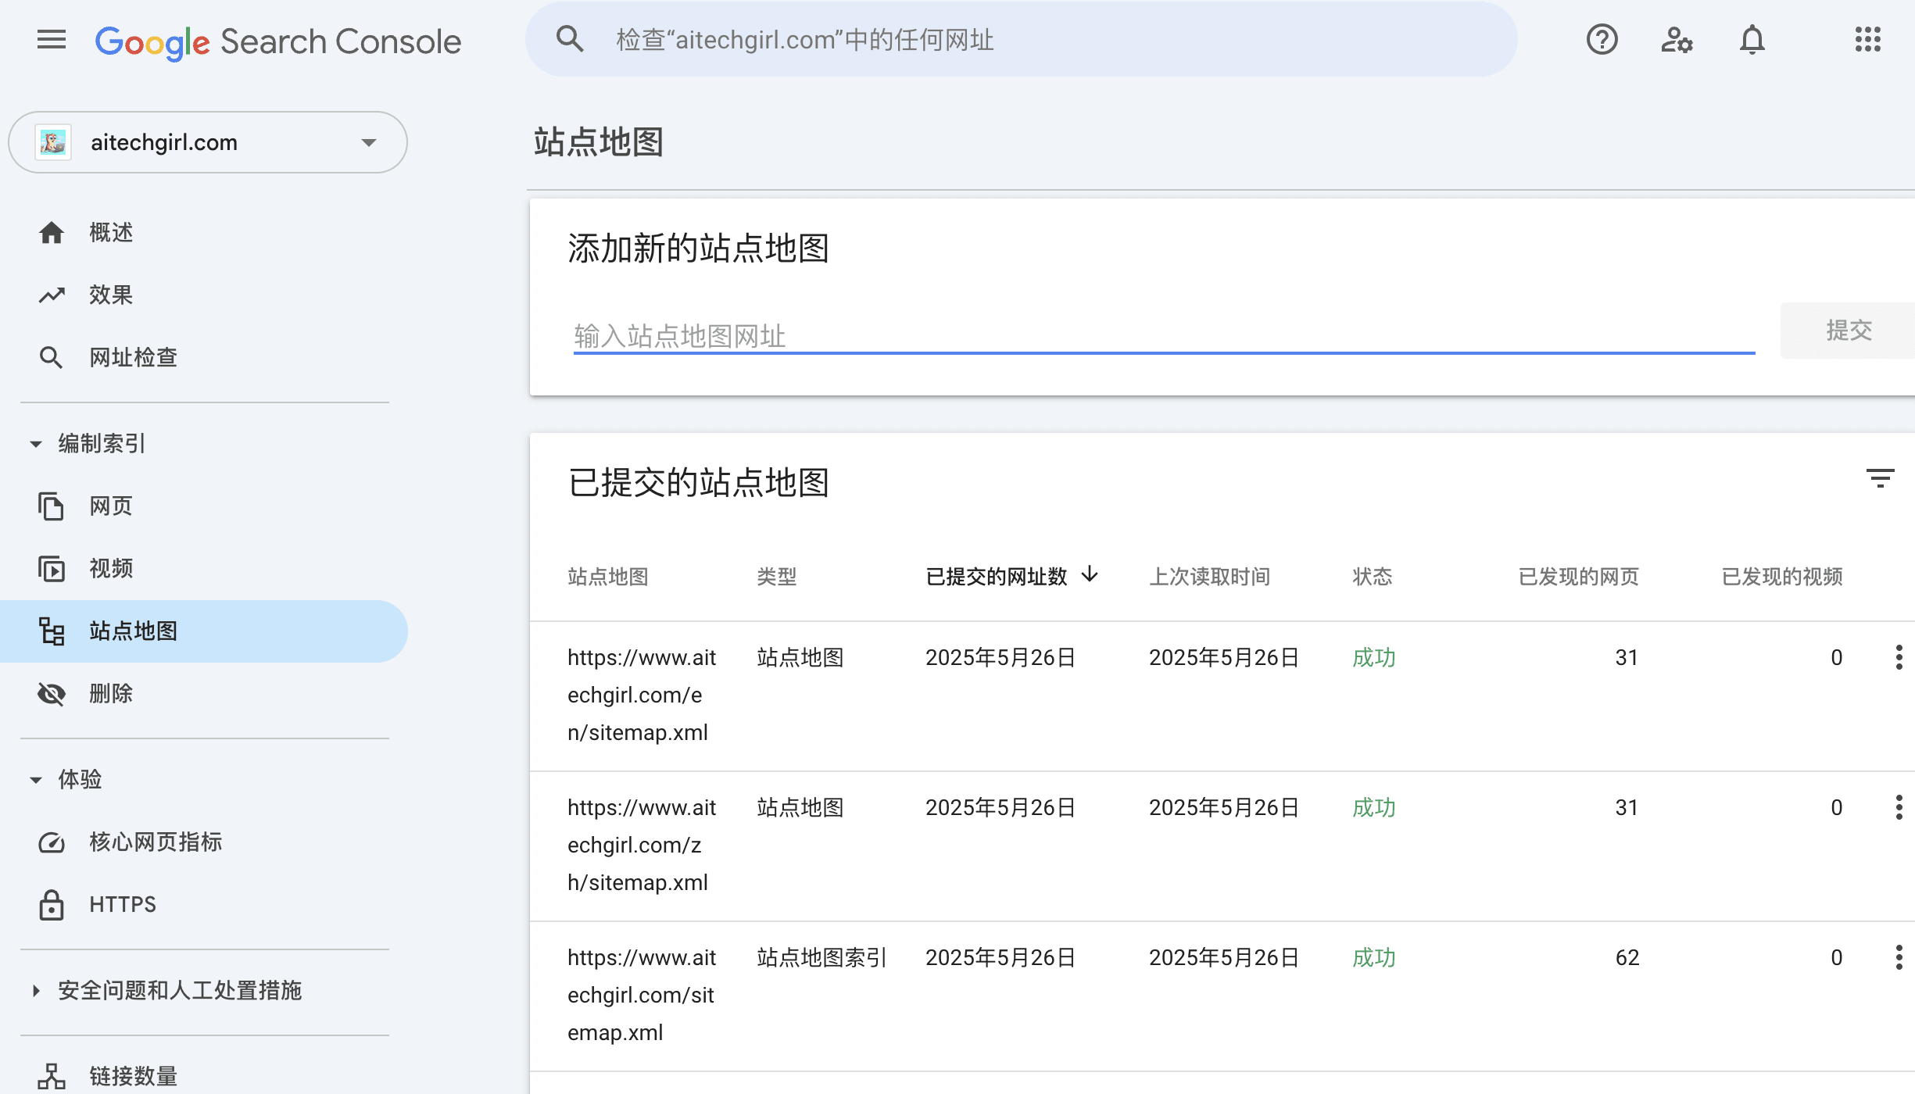The image size is (1915, 1094).
Task: Open 网址检查 URL inspection
Action: point(204,358)
